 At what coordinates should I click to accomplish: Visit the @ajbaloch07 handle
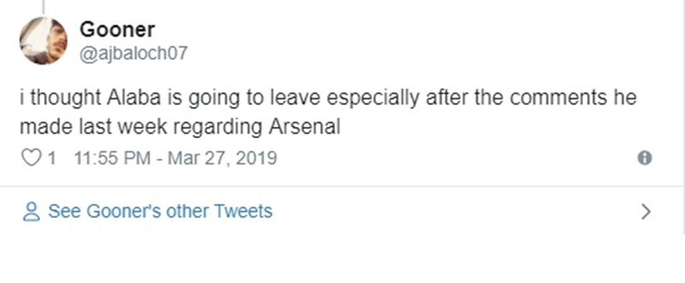point(133,53)
